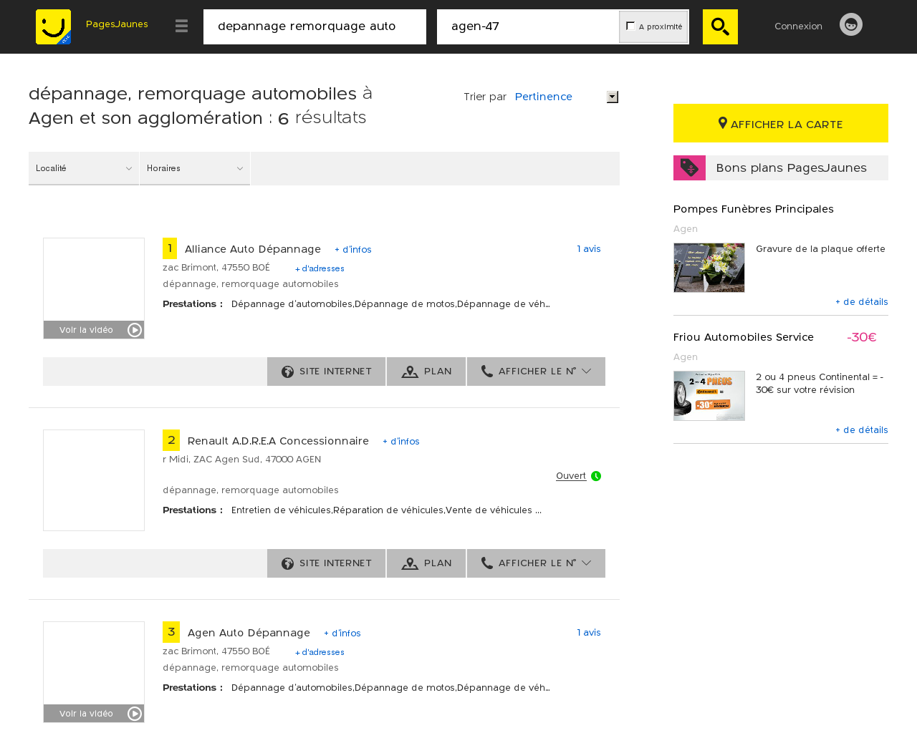The image size is (917, 733).
Task: Click '+ d'infos' for Agen Auto Dépannage
Action: pyautogui.click(x=342, y=634)
